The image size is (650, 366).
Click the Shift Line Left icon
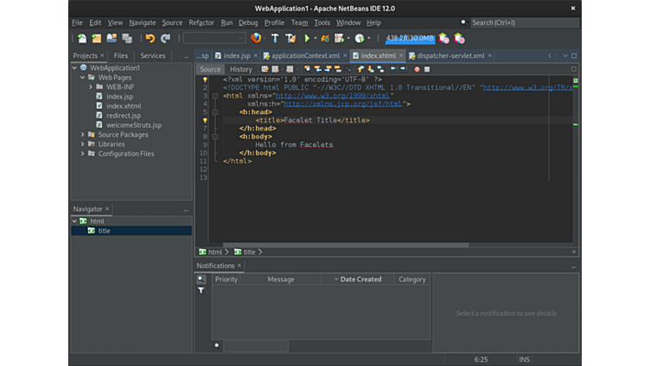pyautogui.click(x=393, y=69)
